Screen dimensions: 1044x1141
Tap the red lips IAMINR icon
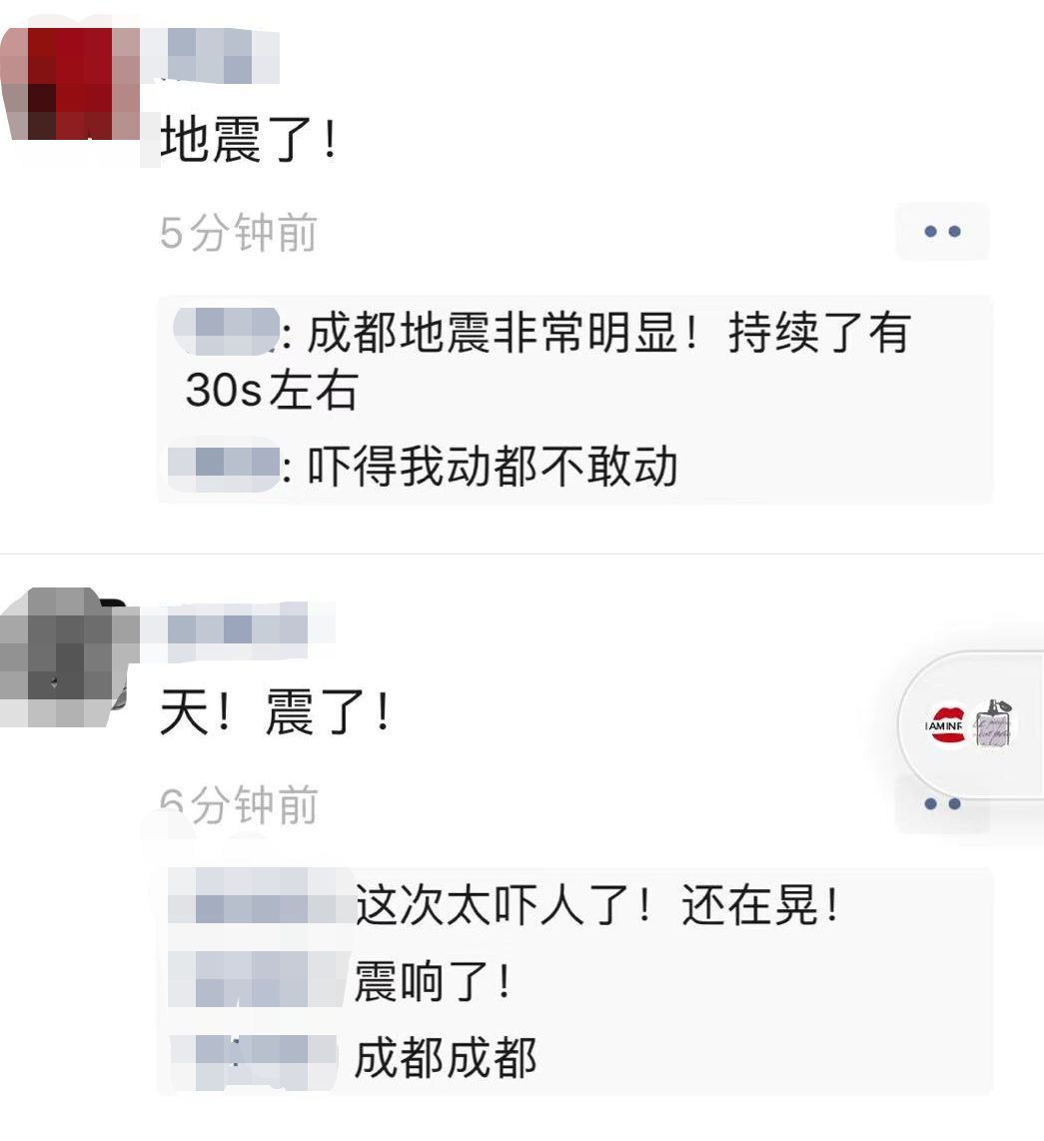946,724
